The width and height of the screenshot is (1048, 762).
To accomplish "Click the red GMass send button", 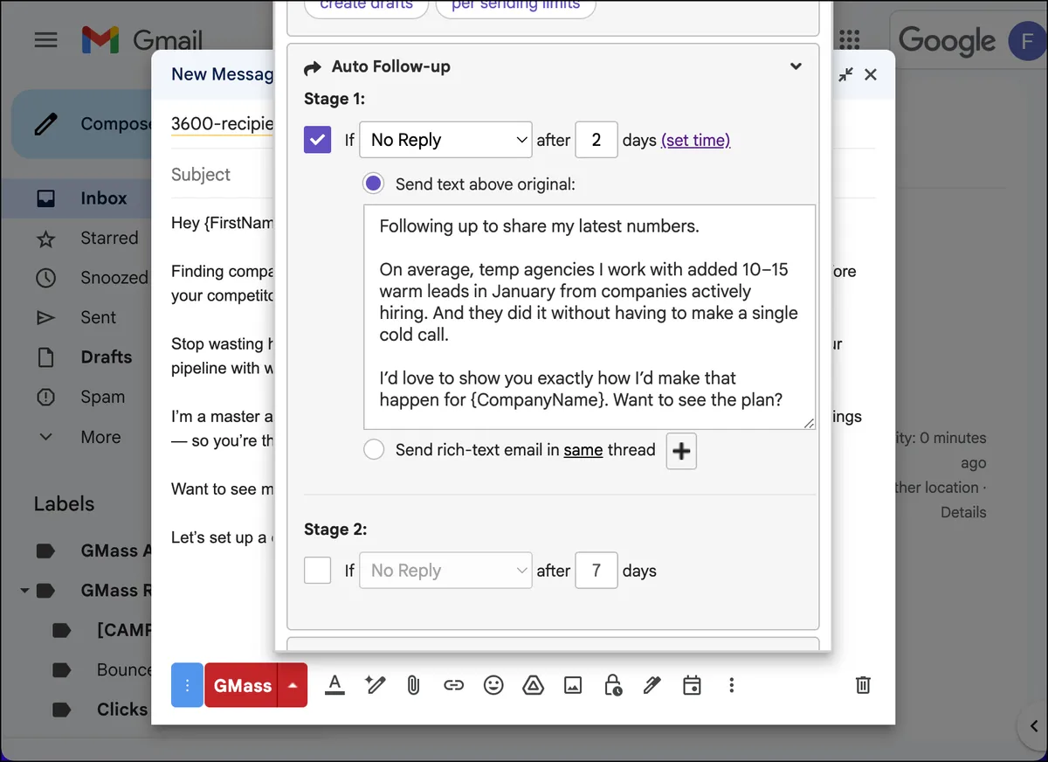I will pos(242,686).
